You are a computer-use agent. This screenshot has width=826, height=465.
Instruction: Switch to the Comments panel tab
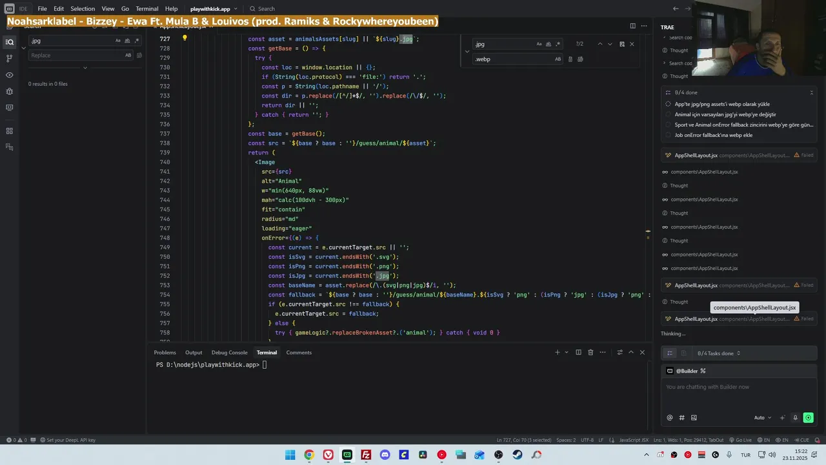(x=299, y=353)
